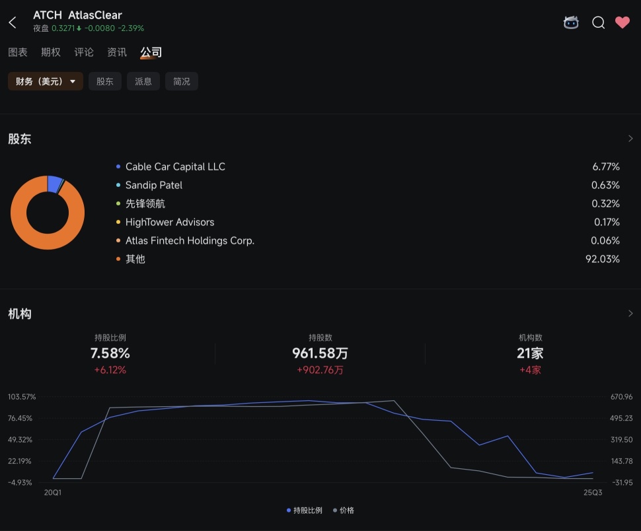Screen dimensions: 641x531
Task: Expand the 股东 section chevron
Action: coord(630,139)
